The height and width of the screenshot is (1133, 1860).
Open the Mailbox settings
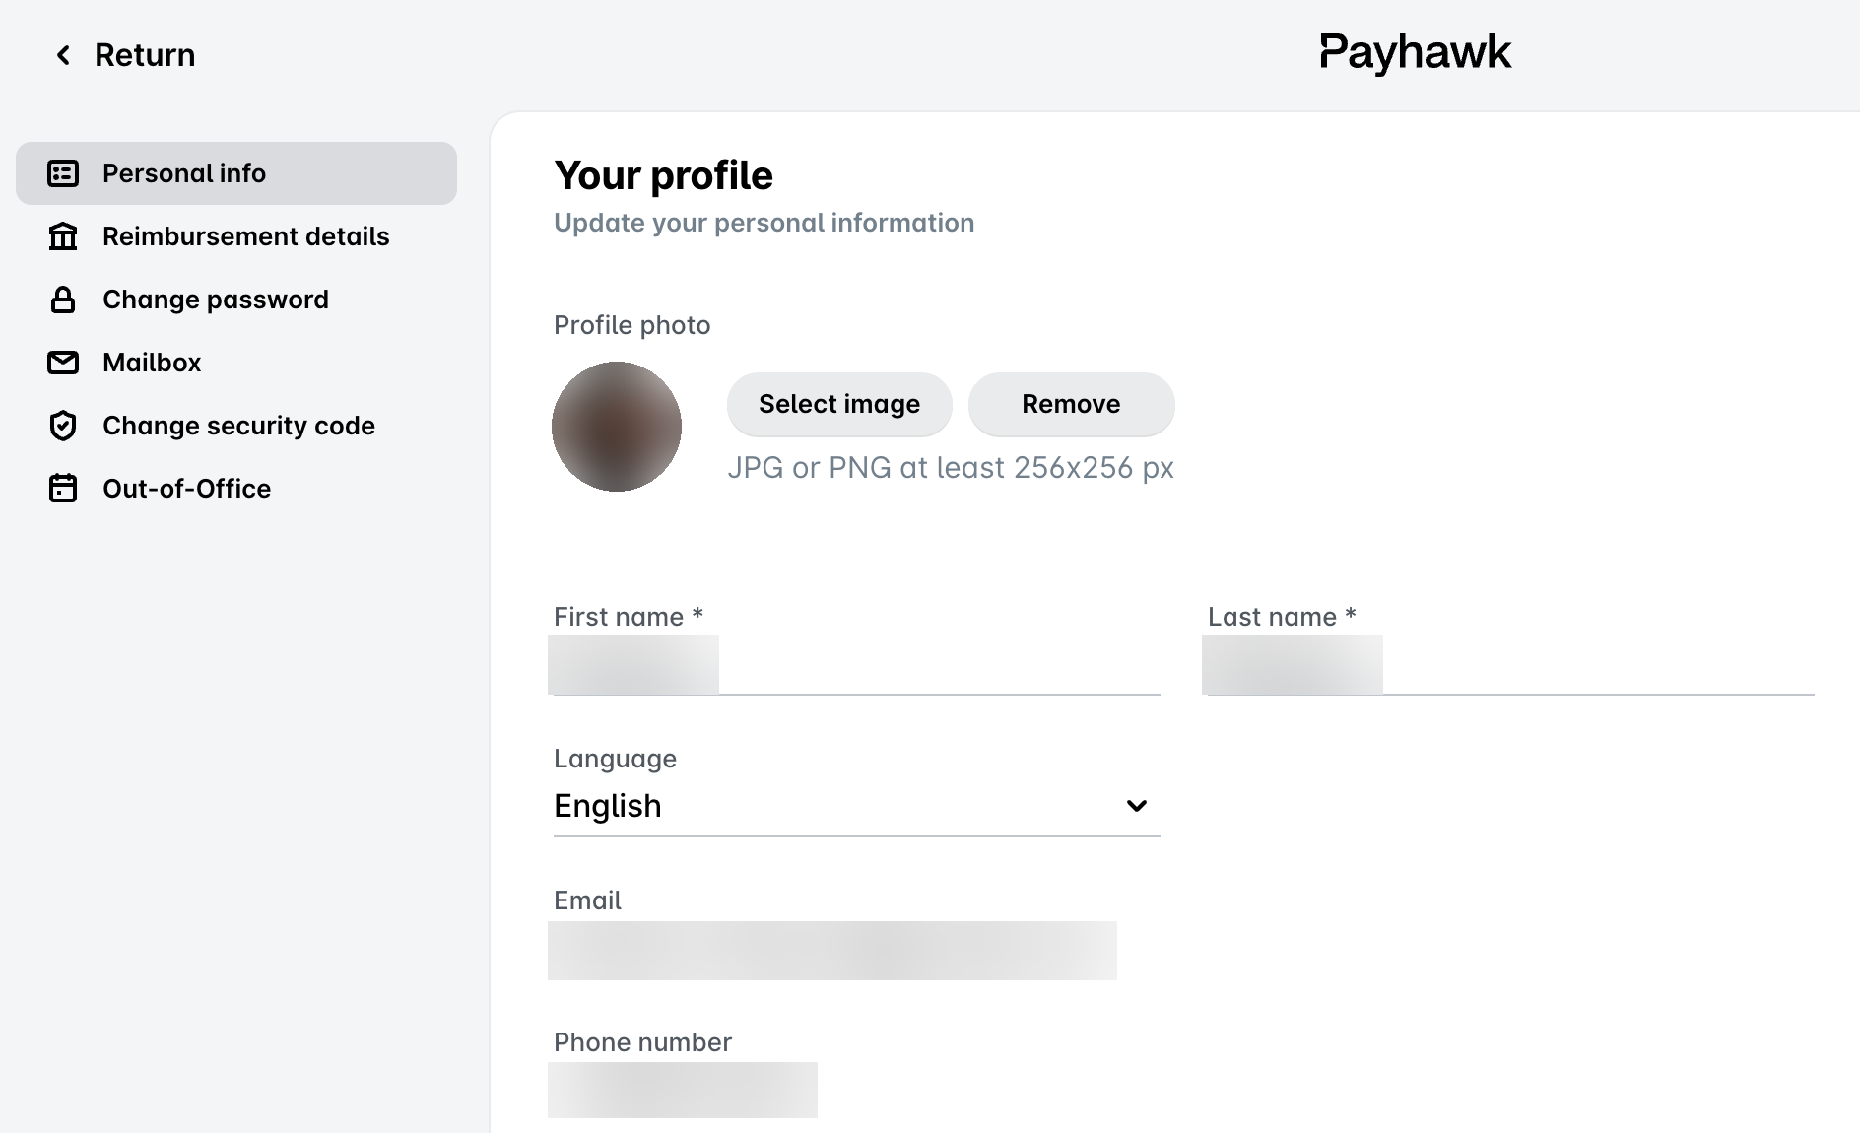[236, 363]
